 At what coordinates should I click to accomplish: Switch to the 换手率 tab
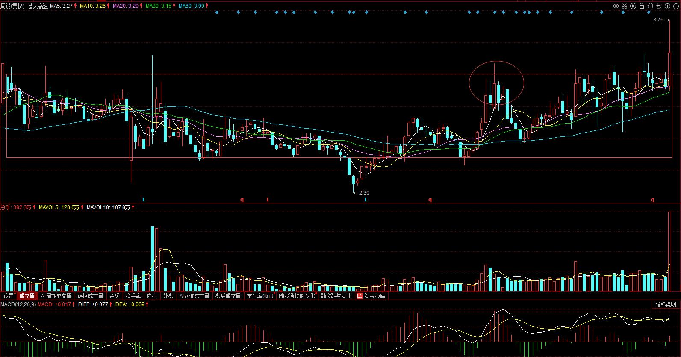[133, 296]
